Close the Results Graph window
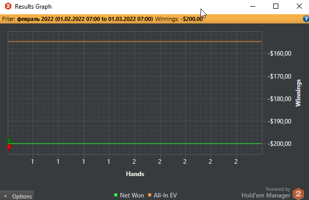This screenshot has height=200, width=309. (299, 6)
